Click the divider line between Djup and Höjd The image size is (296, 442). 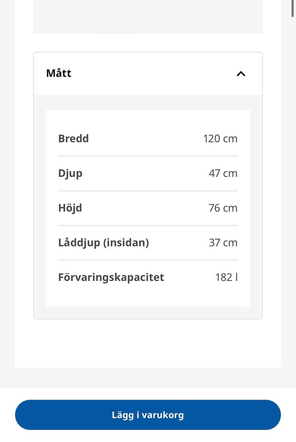tap(148, 191)
